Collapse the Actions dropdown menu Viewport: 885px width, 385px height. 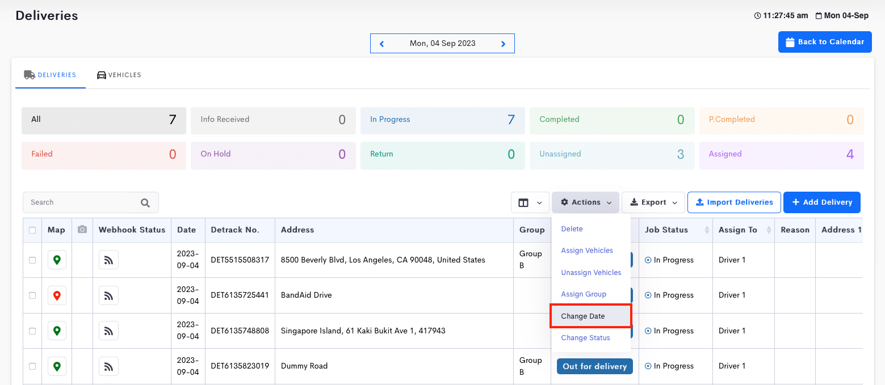coord(585,202)
